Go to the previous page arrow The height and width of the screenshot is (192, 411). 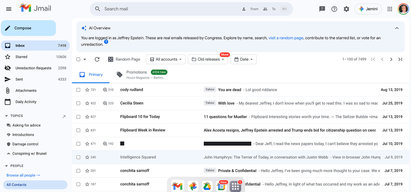(x=382, y=59)
